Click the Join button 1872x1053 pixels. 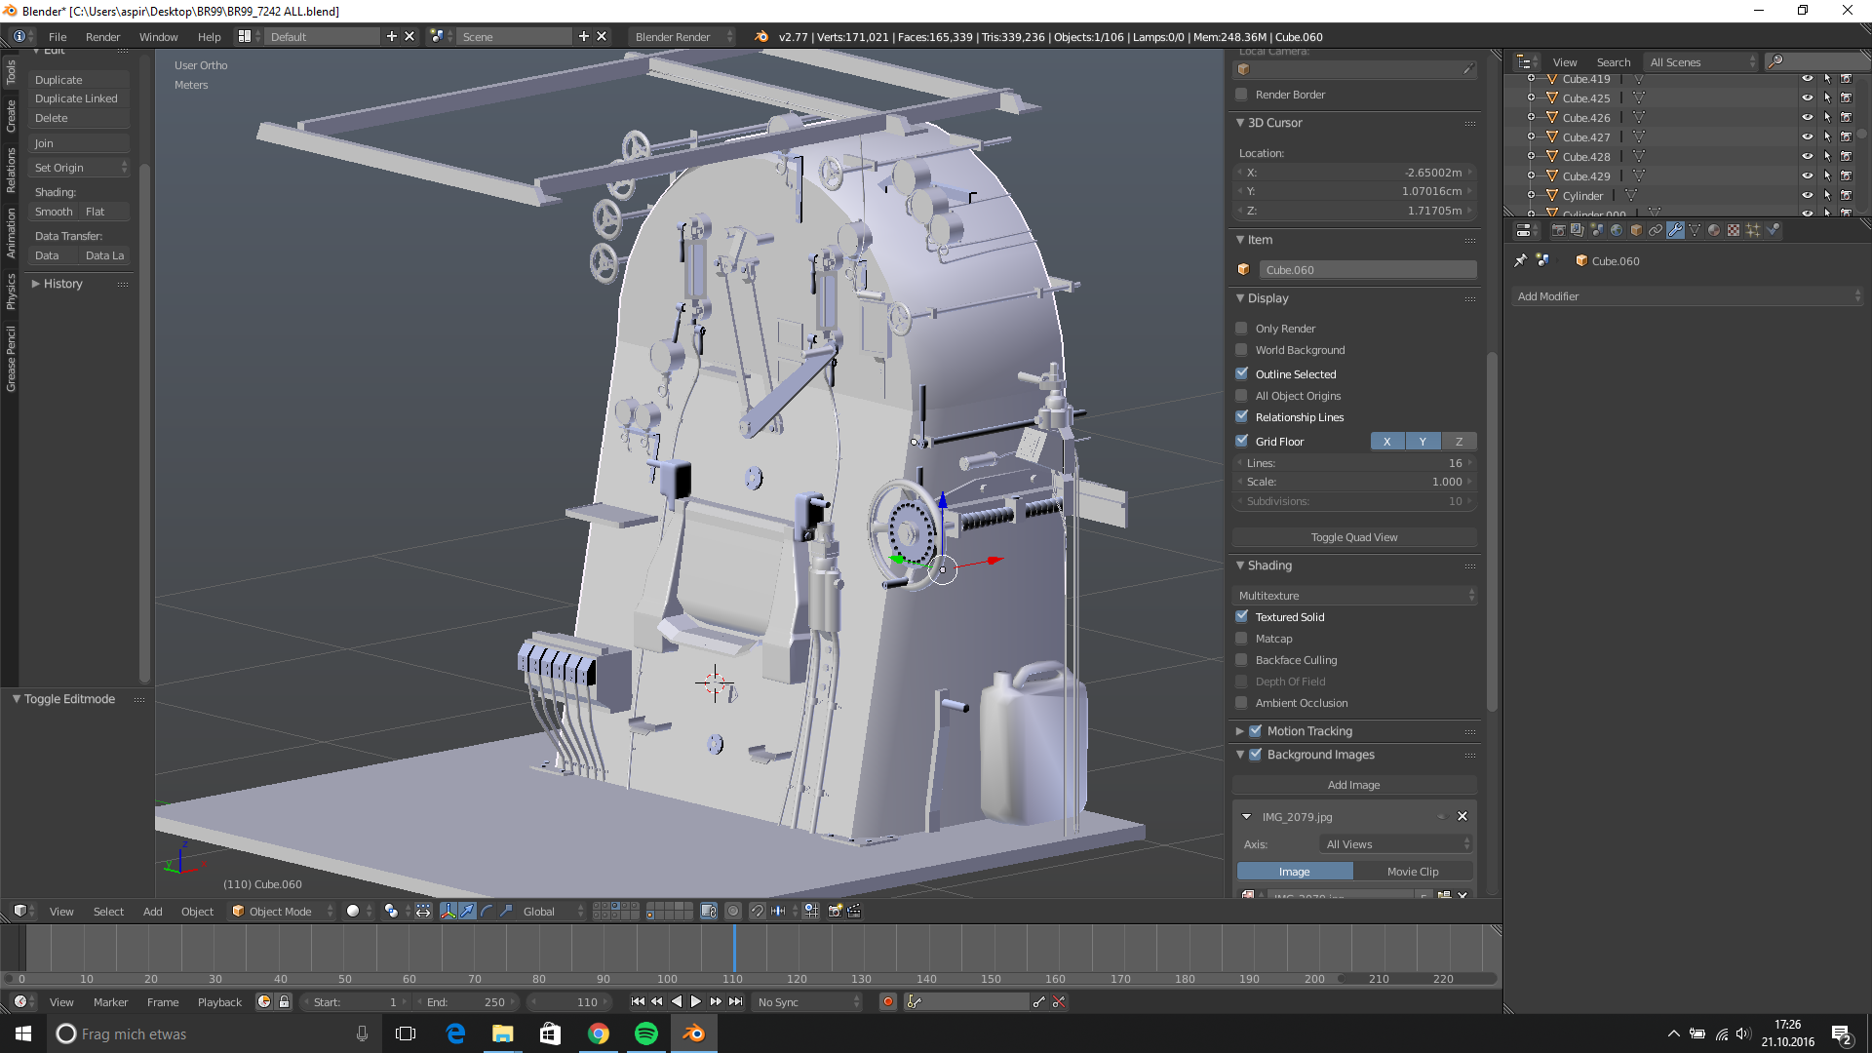pyautogui.click(x=78, y=143)
